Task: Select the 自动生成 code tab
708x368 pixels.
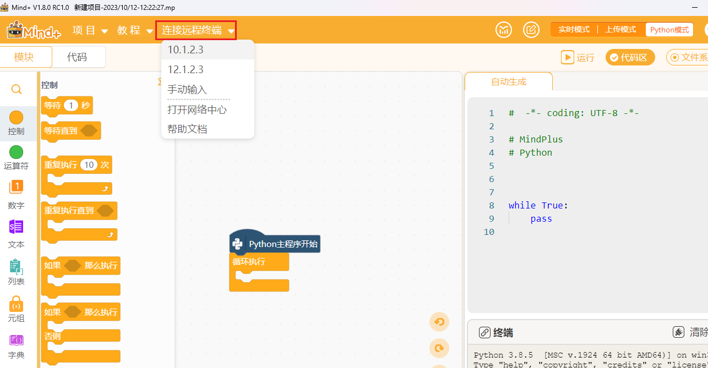Action: (509, 81)
